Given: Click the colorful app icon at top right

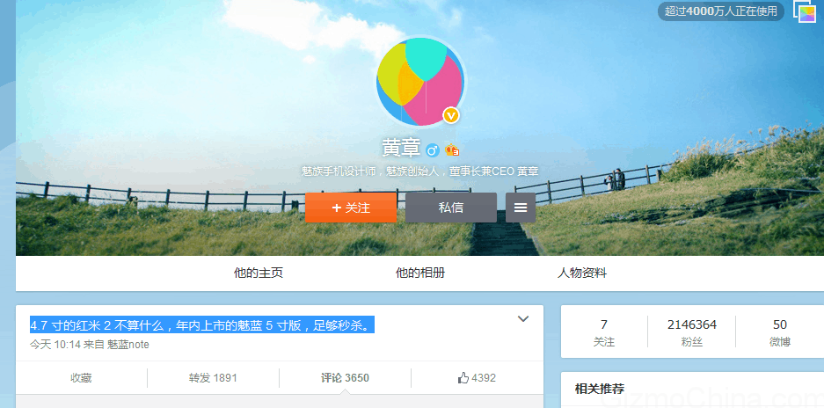Looking at the screenshot, I should tap(806, 12).
